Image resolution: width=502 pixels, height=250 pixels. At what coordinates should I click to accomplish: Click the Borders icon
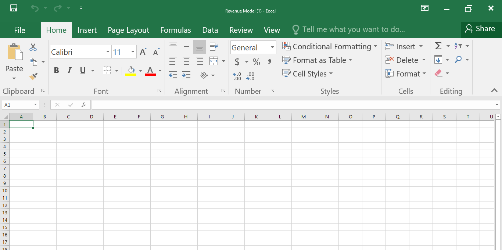(x=107, y=71)
